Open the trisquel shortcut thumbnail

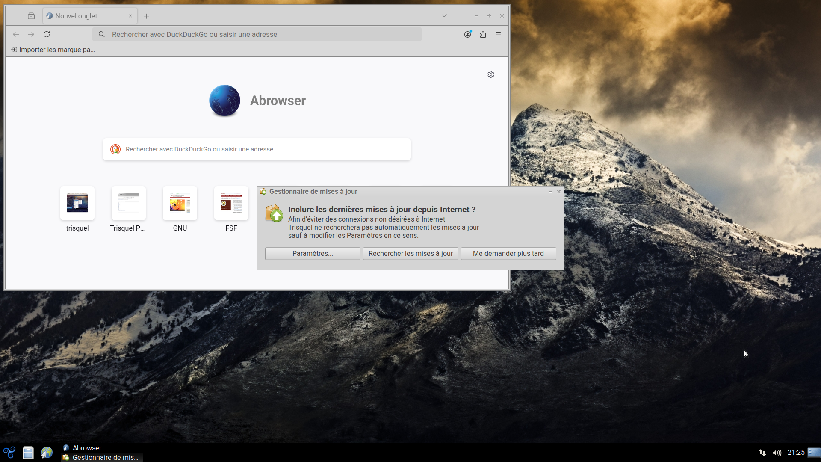(77, 203)
